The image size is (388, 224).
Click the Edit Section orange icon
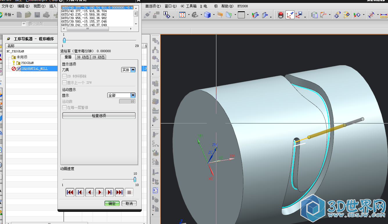point(220,15)
